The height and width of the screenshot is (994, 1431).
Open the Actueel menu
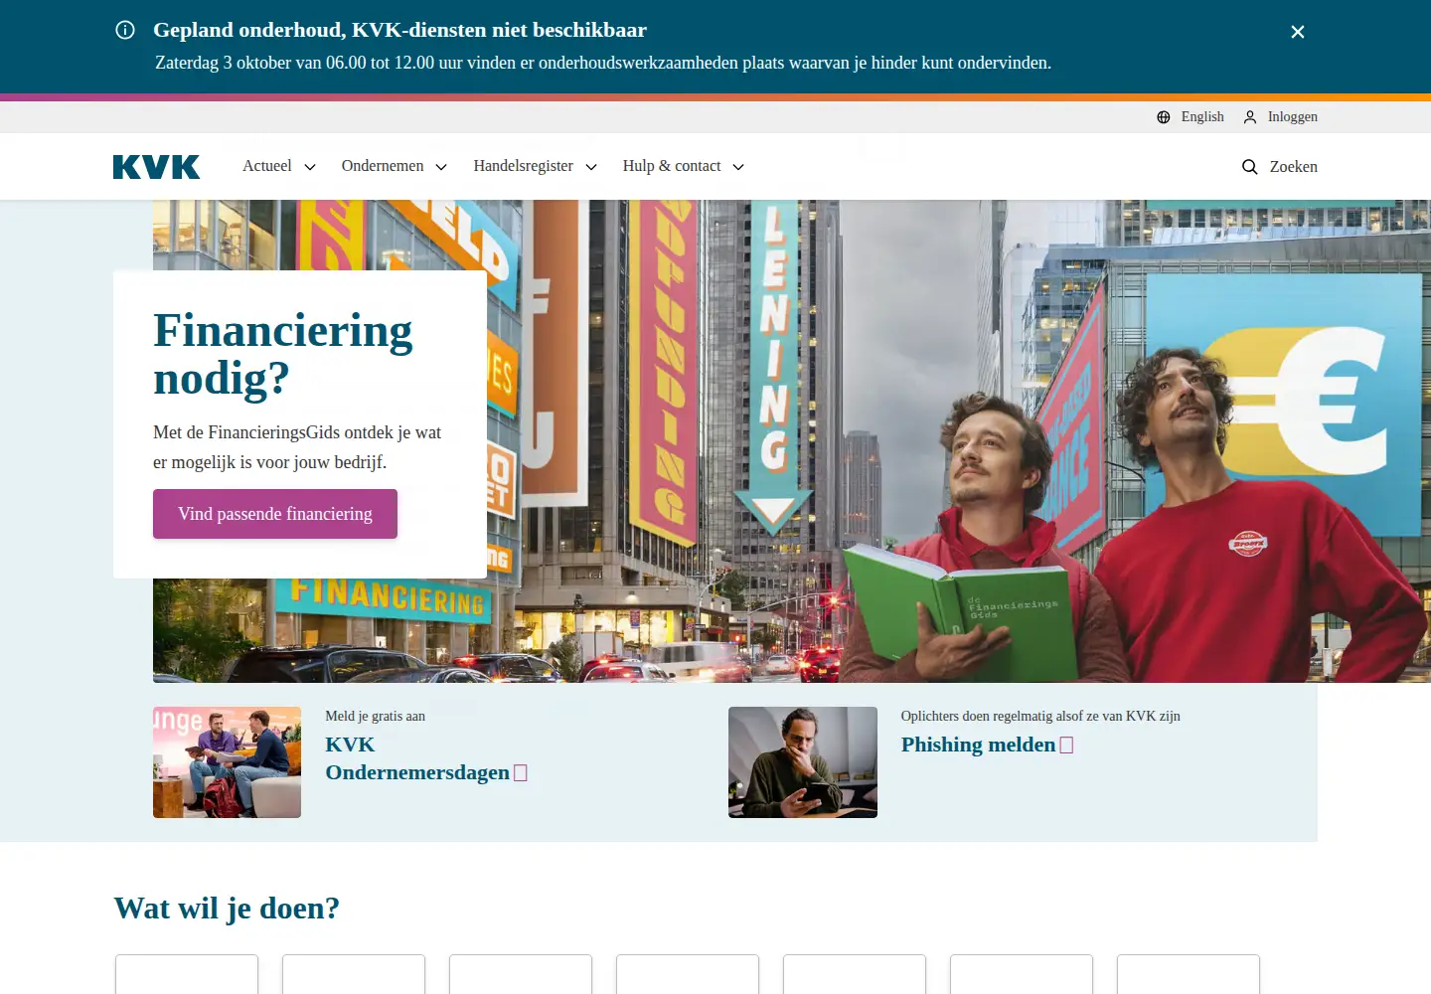pos(279,166)
